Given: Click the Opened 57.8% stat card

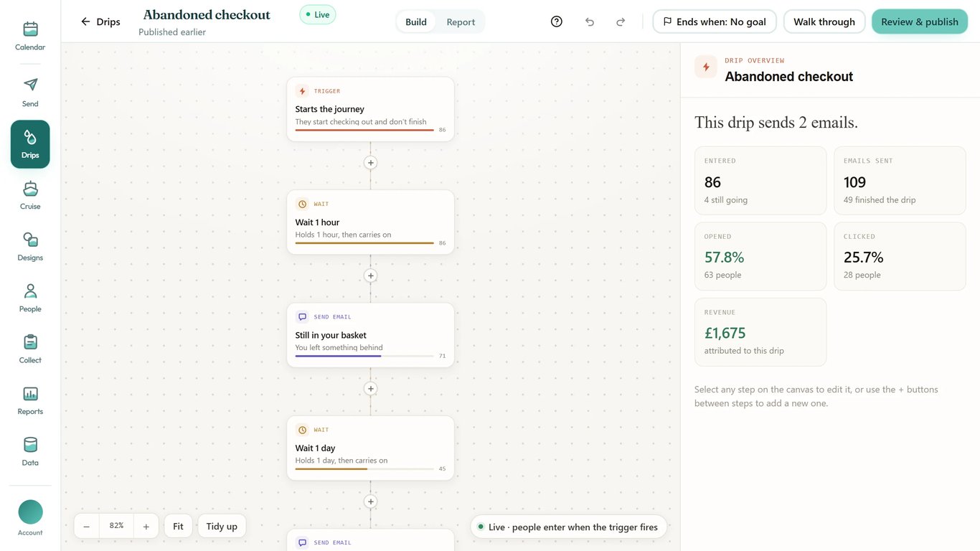Looking at the screenshot, I should (760, 256).
